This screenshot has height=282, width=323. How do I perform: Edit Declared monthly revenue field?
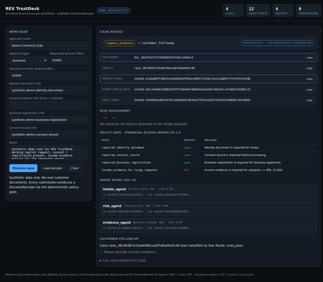click(x=48, y=75)
